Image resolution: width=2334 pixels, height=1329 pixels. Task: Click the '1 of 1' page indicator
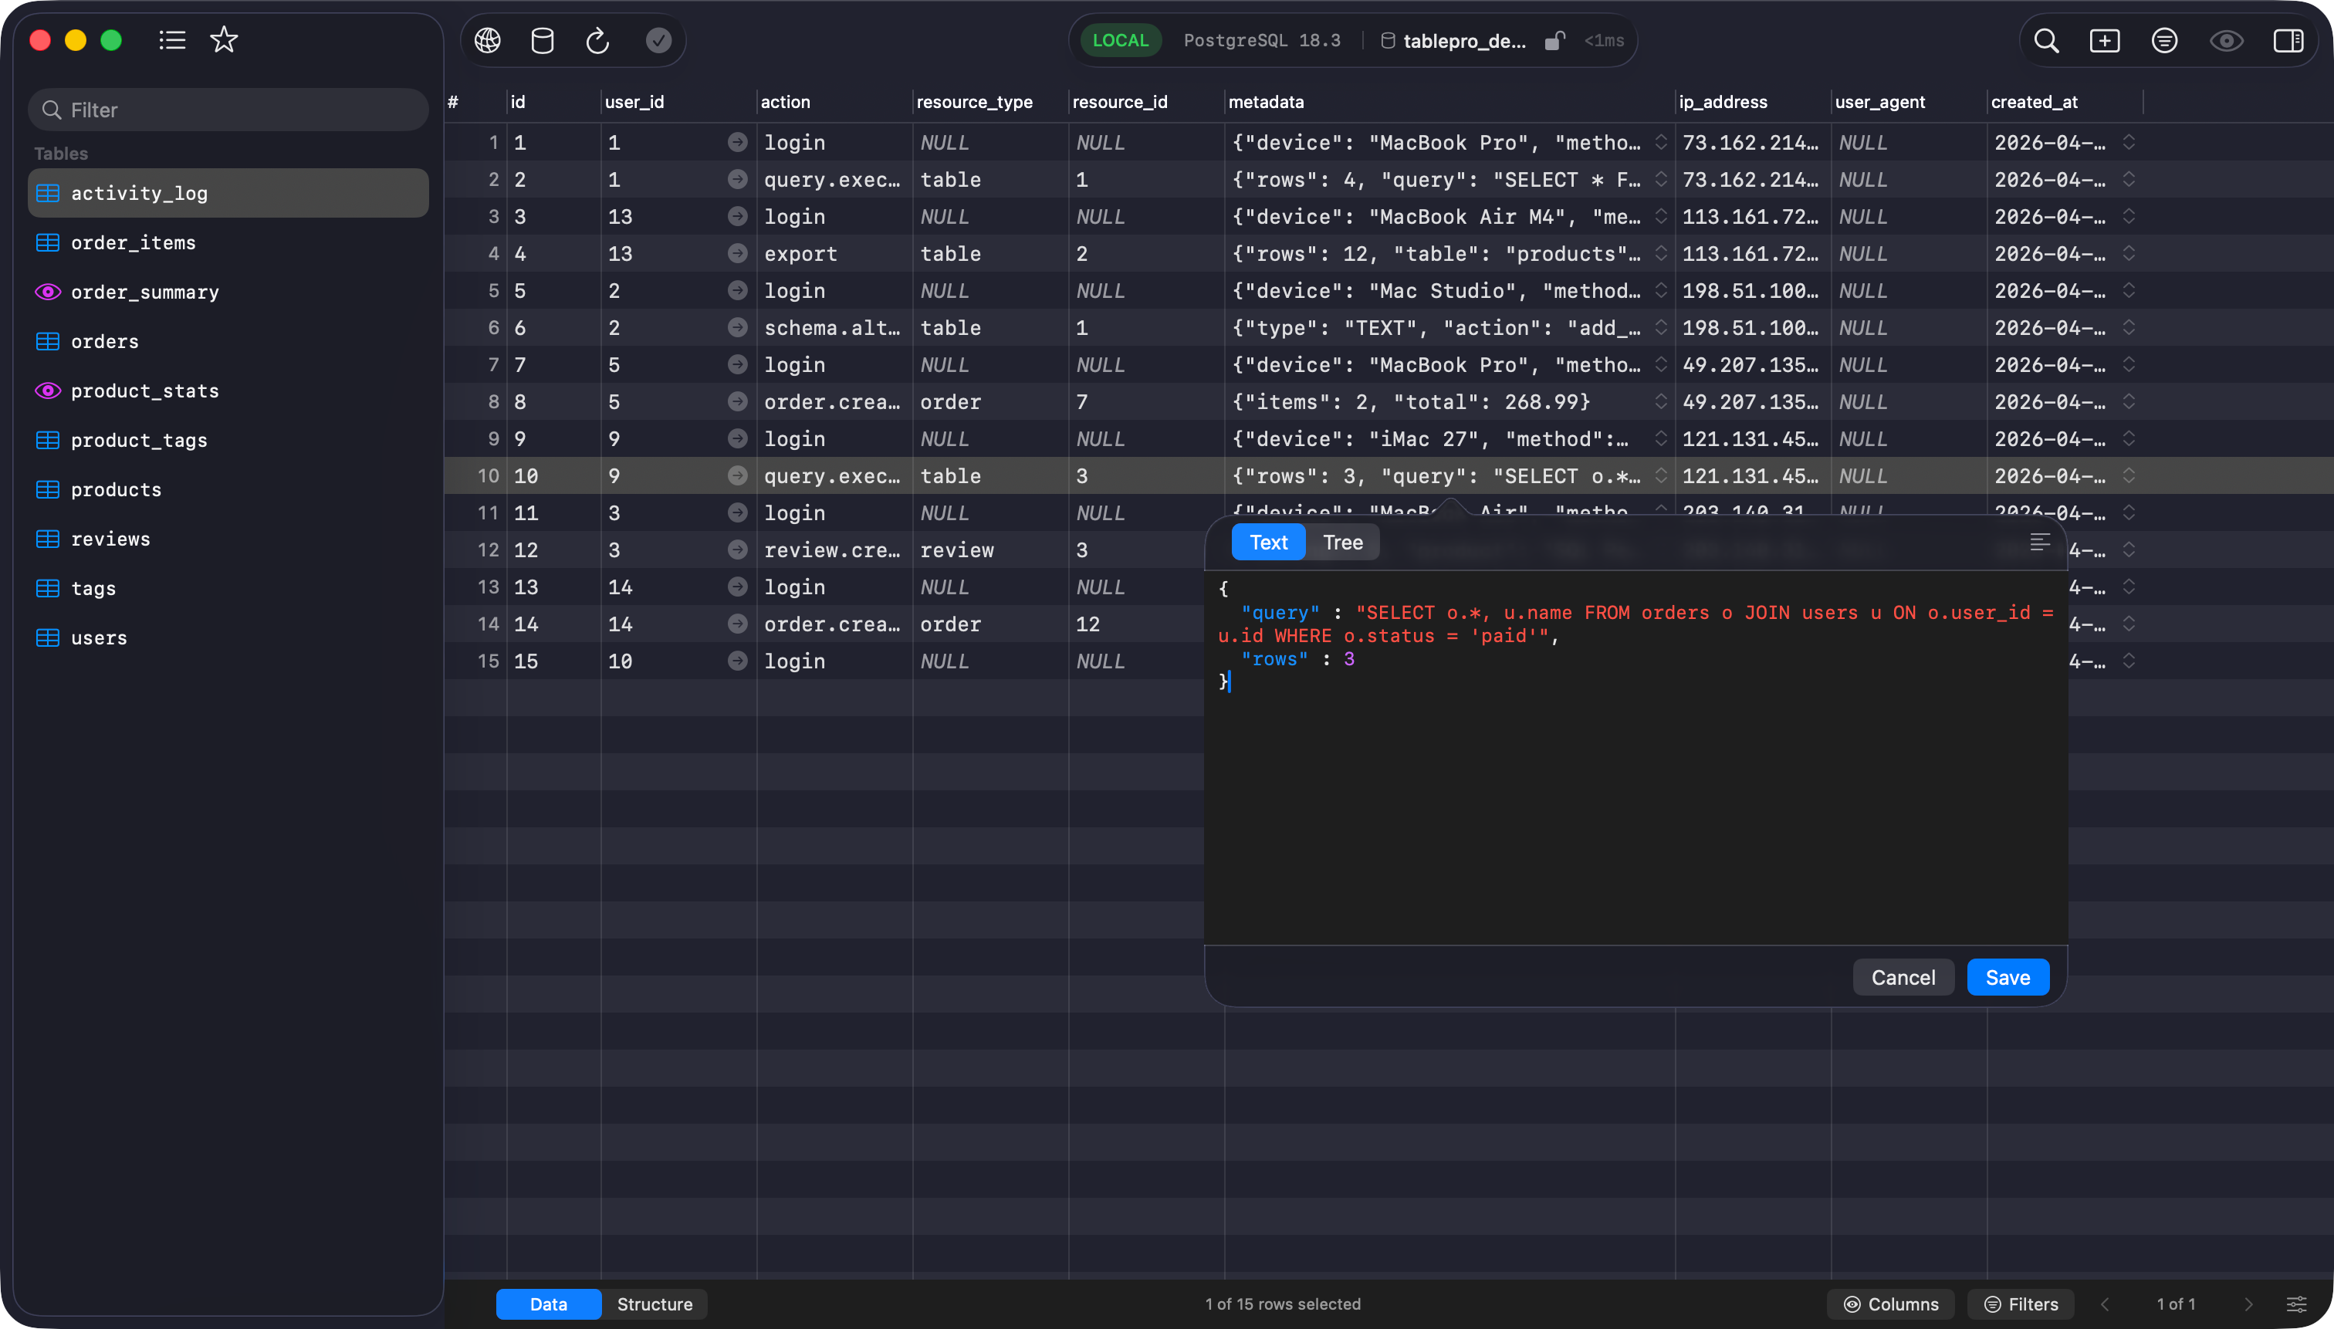[2175, 1304]
